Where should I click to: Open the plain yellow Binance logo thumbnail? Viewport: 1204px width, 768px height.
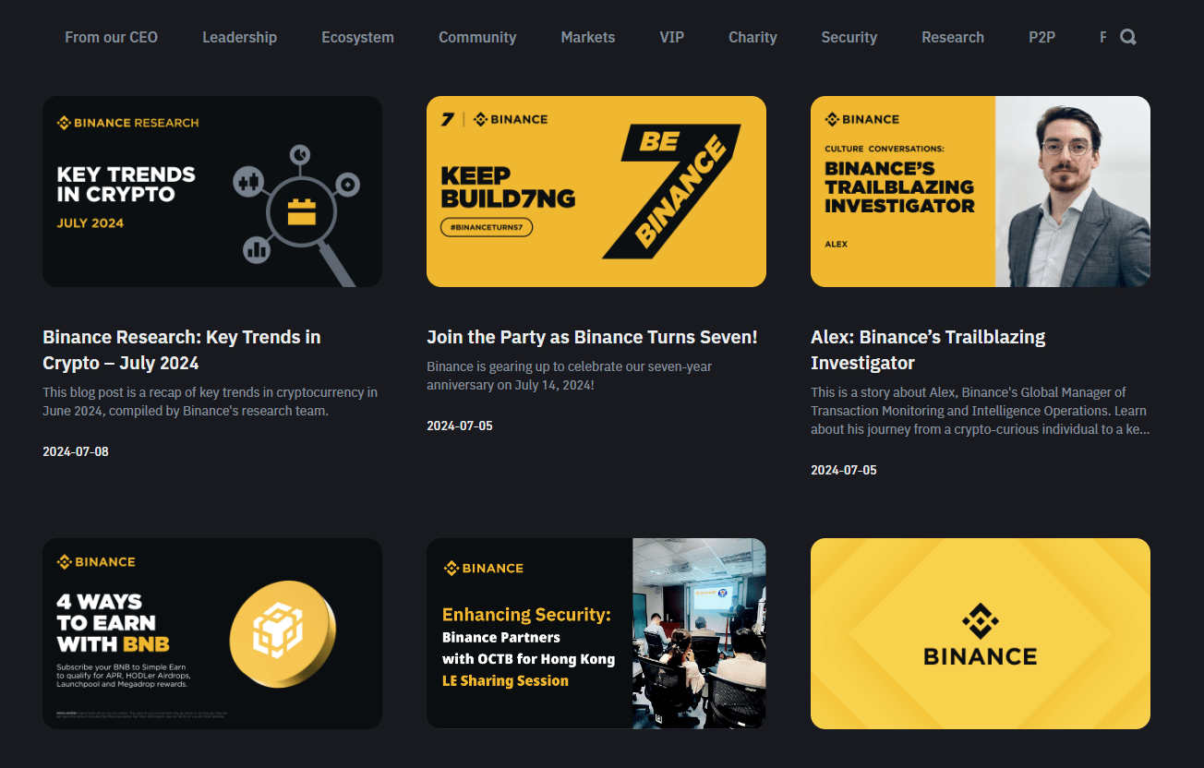tap(981, 633)
